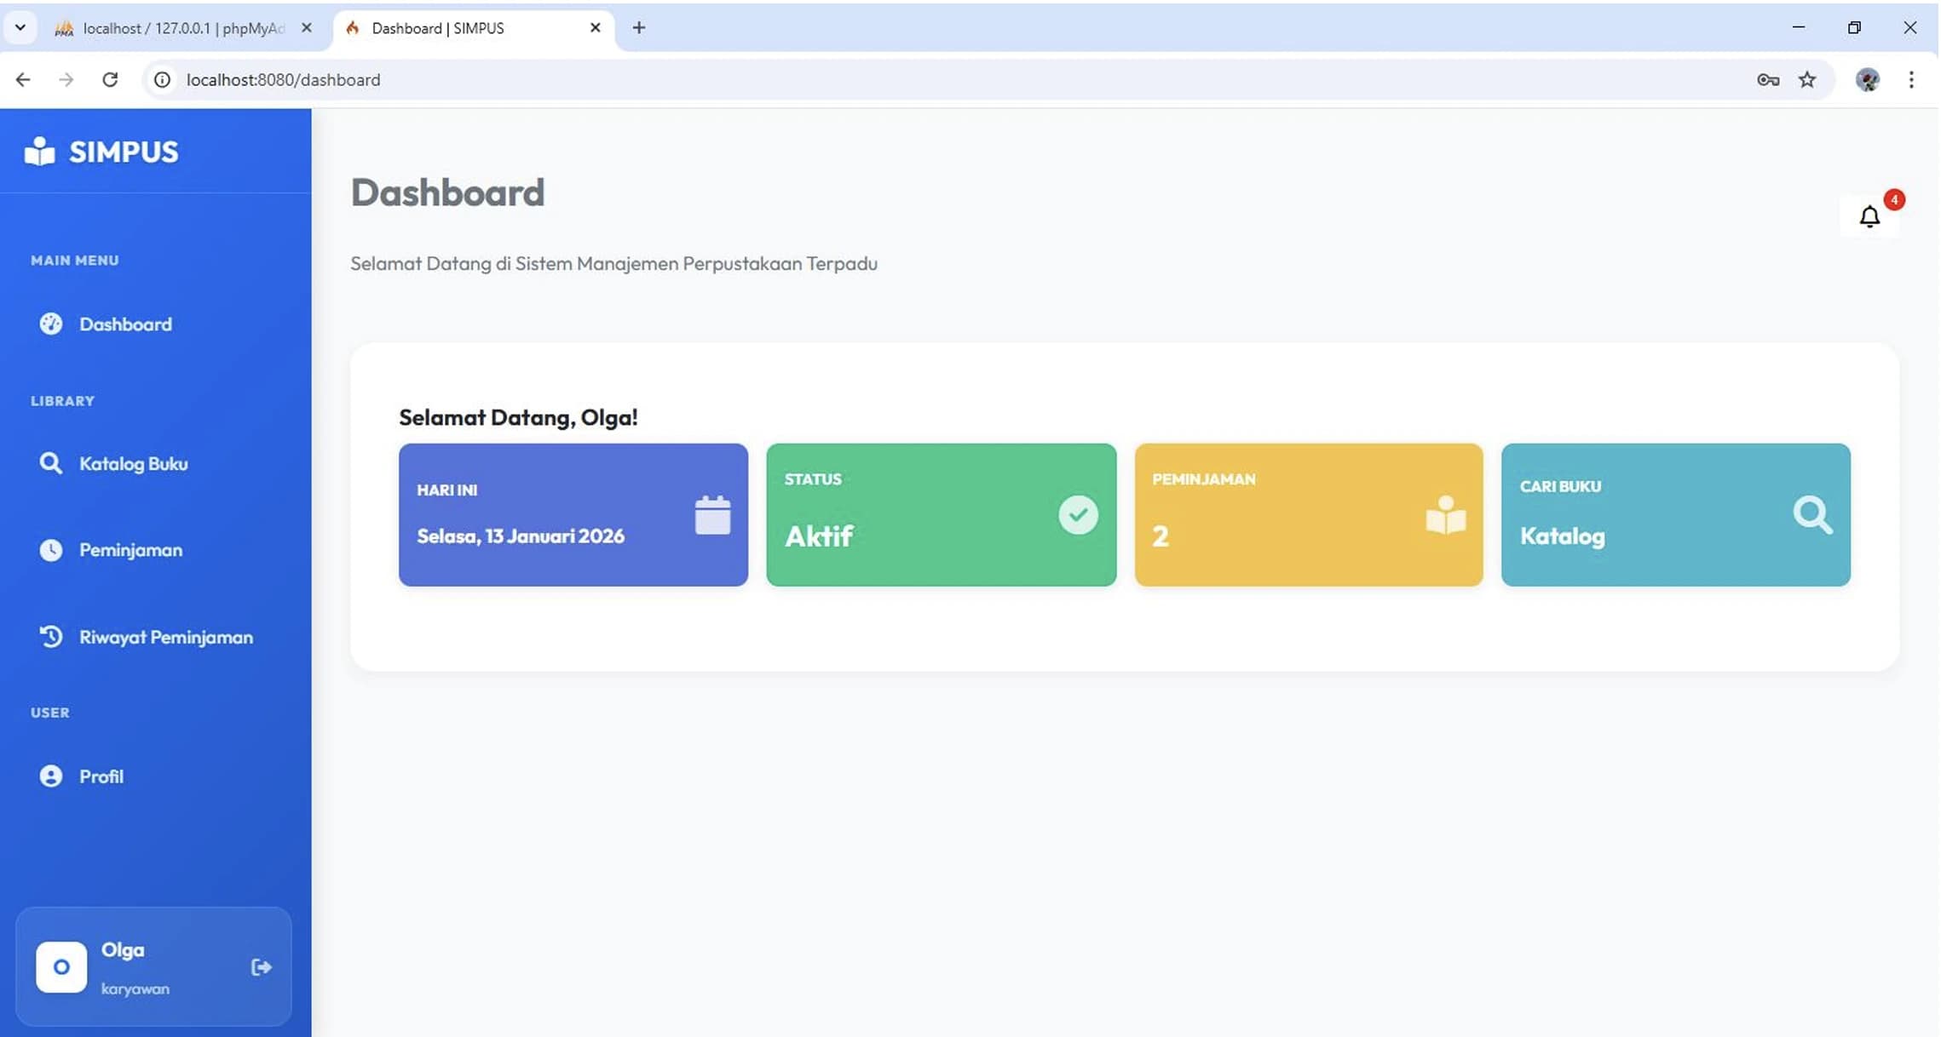
Task: Open the notification bell icon
Action: [1869, 216]
